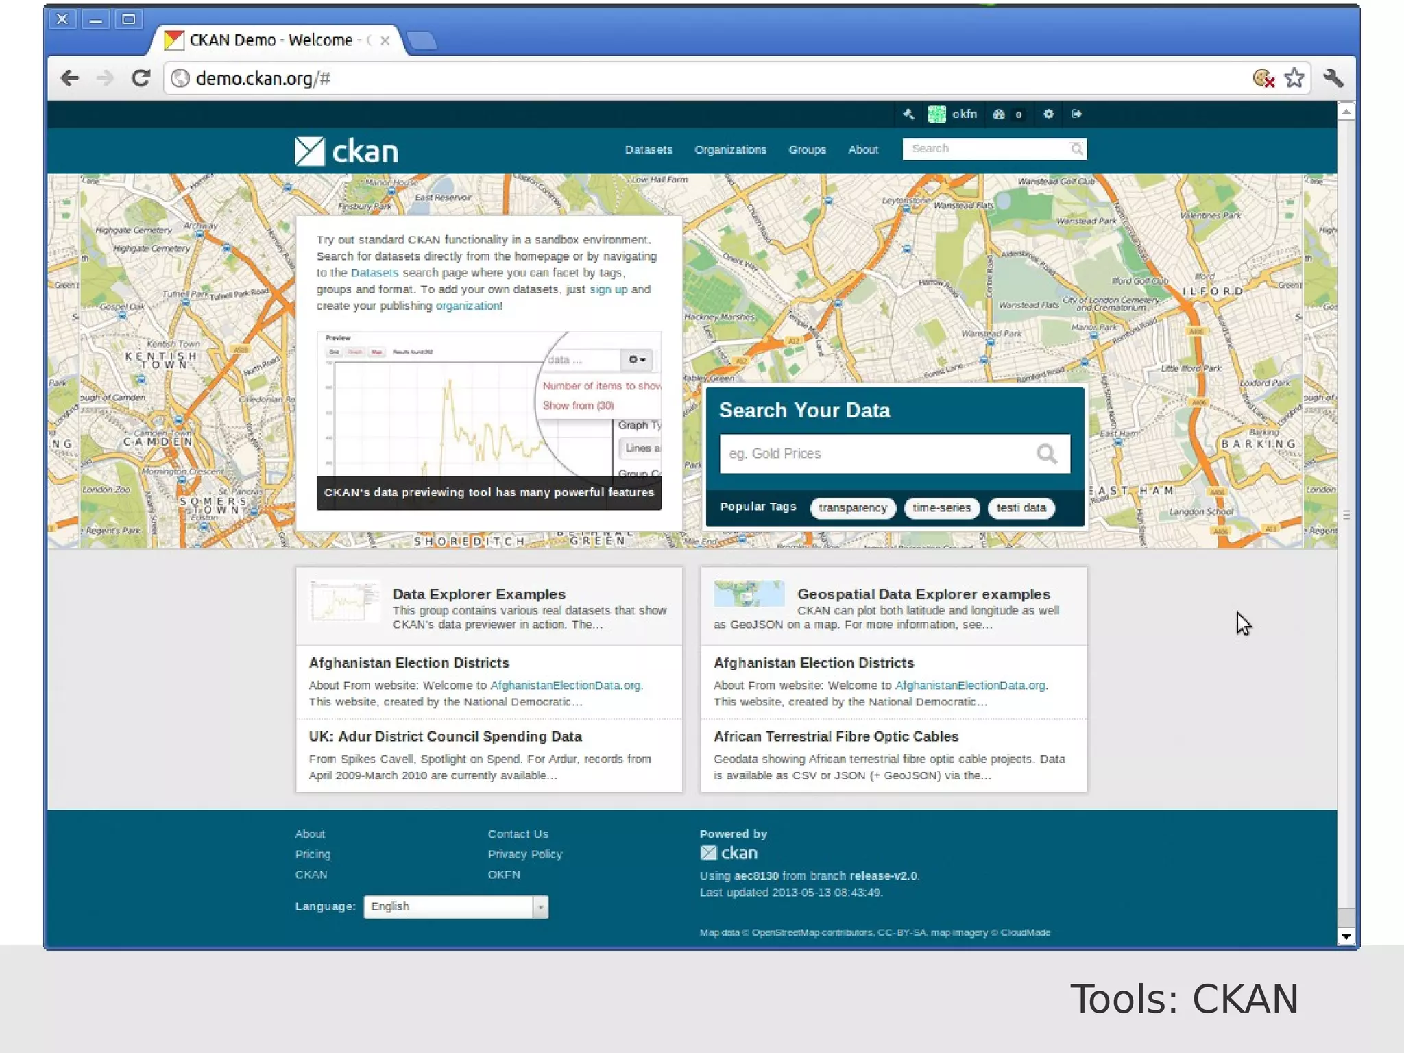
Task: Select the time-series tag
Action: pyautogui.click(x=941, y=508)
